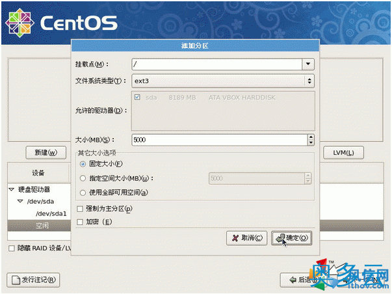Click the ATA VBOX HARDDISK drive entry
Screen dimensions: 392x294
[x=242, y=98]
